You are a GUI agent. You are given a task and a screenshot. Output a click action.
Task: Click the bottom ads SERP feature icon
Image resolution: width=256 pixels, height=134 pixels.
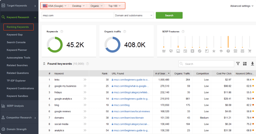pyautogui.click(x=243, y=51)
